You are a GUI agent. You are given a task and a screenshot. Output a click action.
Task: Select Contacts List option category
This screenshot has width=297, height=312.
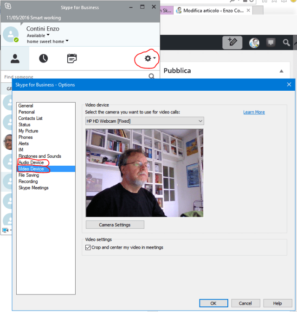30,118
